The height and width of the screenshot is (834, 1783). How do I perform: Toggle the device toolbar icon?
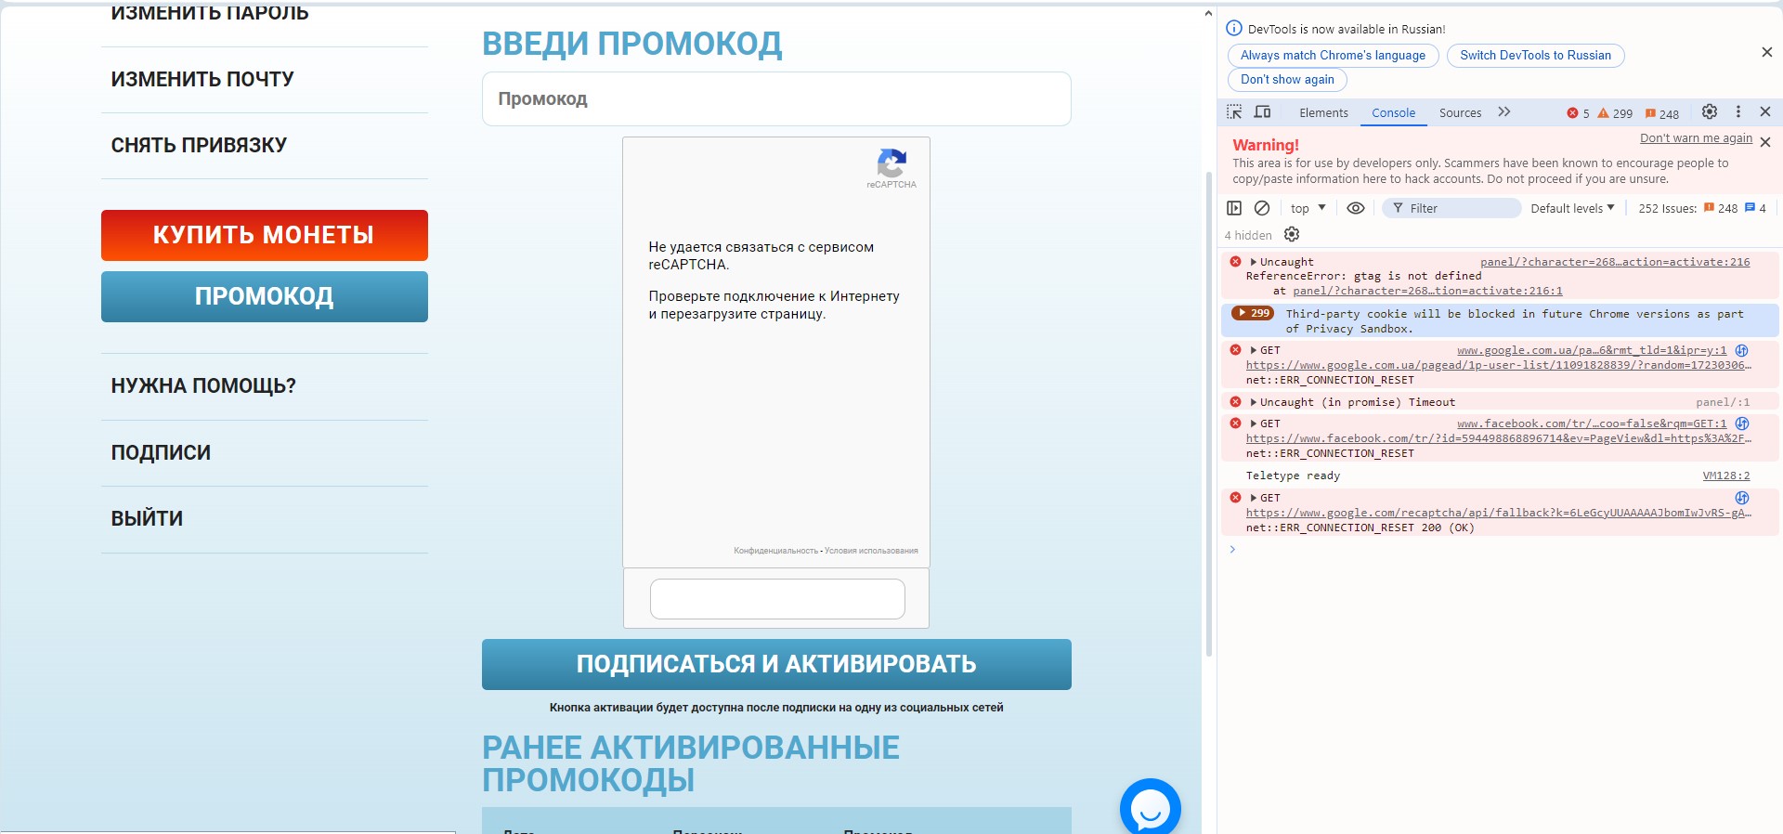point(1262,112)
